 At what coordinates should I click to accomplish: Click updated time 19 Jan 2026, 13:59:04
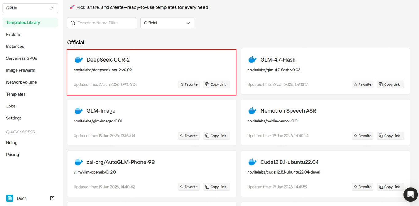click(x=104, y=136)
